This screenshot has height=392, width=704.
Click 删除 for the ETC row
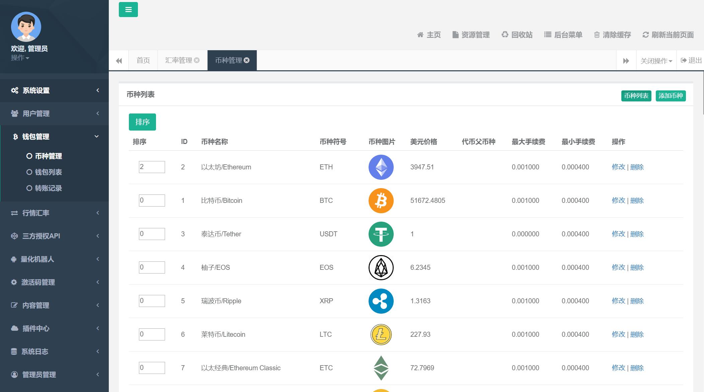[637, 368]
